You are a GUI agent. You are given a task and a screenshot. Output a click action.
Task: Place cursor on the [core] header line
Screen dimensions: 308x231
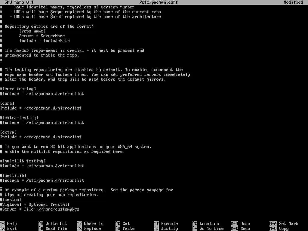[7, 103]
